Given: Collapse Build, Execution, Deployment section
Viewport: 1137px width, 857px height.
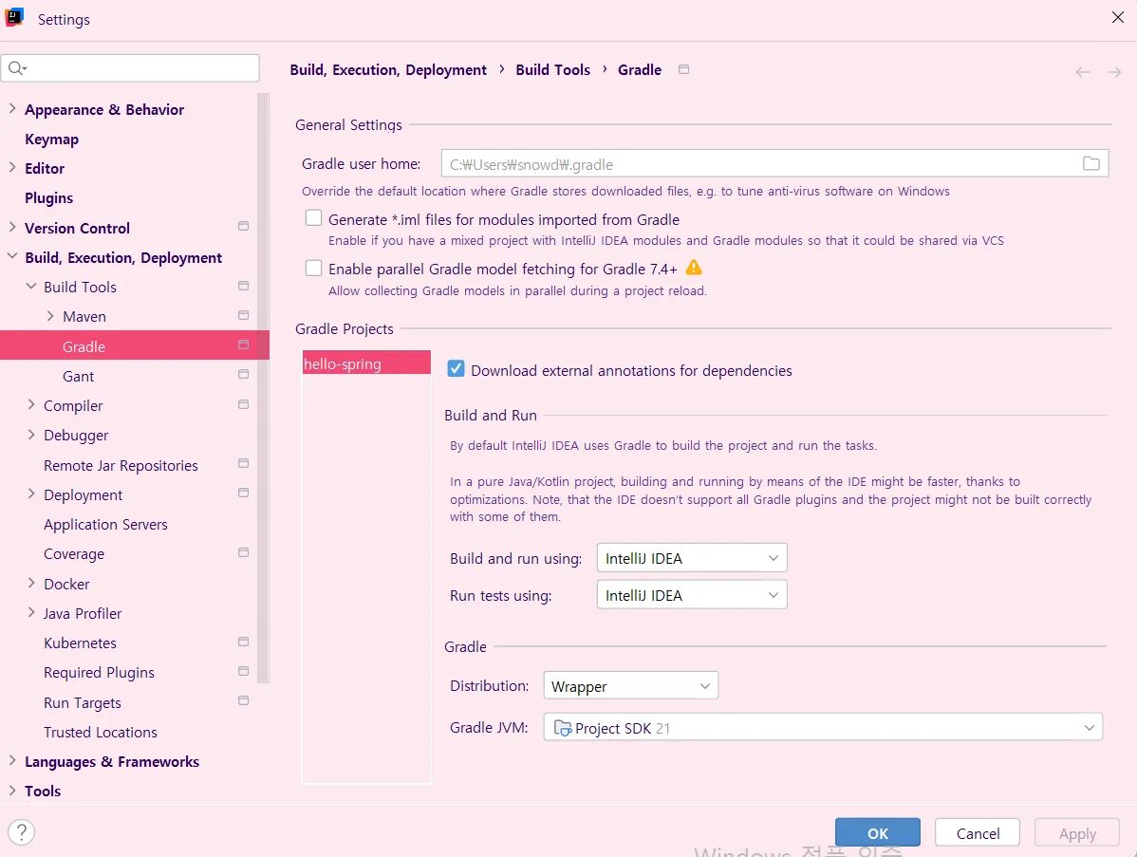Looking at the screenshot, I should point(12,256).
